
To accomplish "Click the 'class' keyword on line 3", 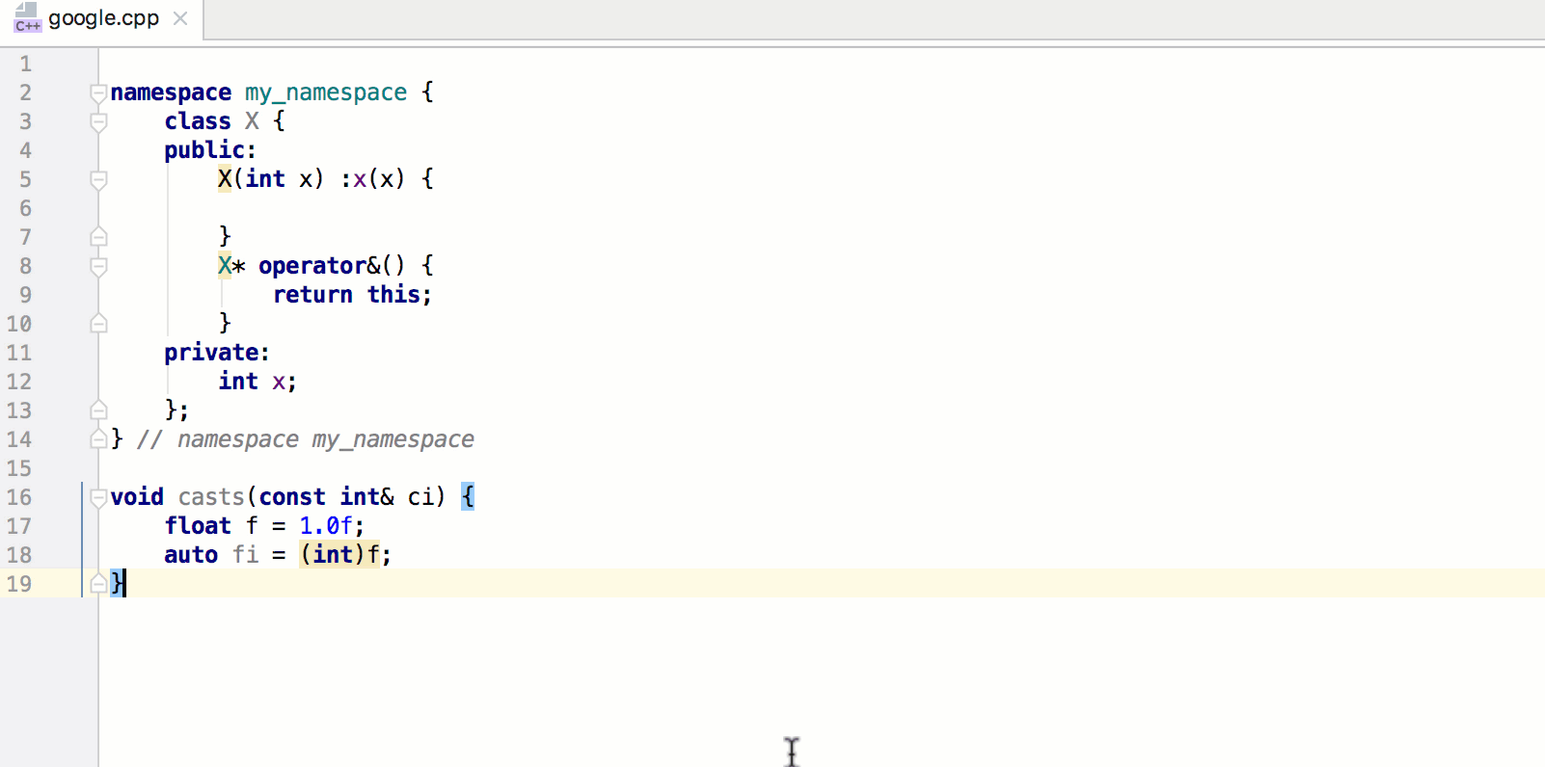I will tap(198, 121).
